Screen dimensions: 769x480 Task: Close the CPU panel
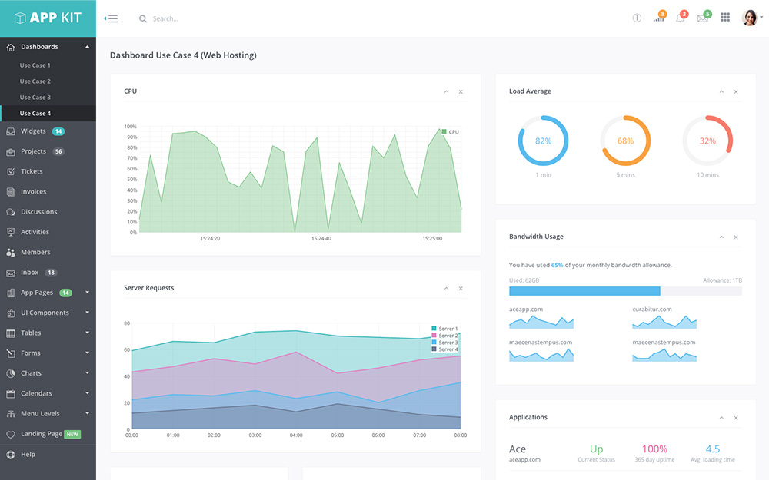(x=461, y=91)
